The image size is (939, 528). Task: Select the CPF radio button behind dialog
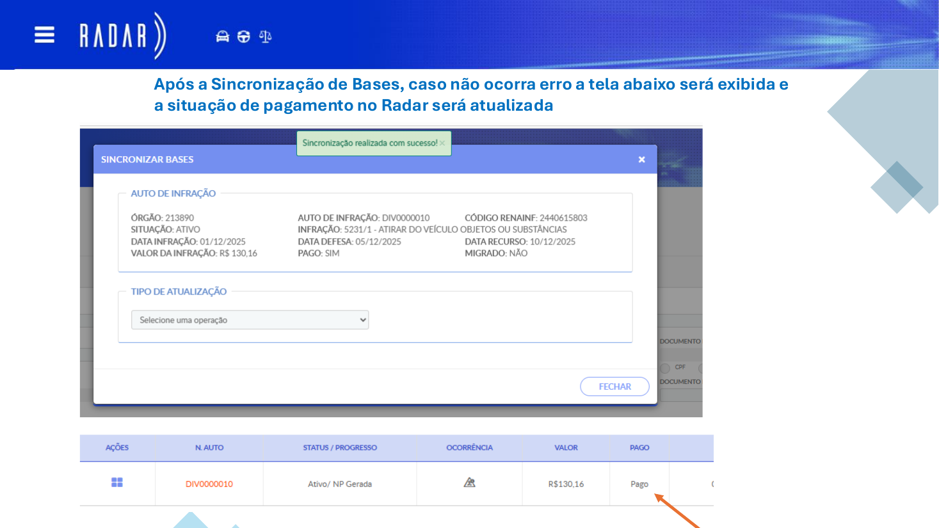(x=665, y=368)
